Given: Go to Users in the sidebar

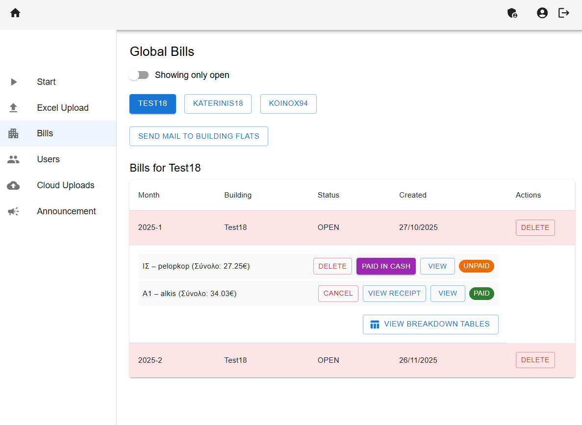Looking at the screenshot, I should 48,159.
